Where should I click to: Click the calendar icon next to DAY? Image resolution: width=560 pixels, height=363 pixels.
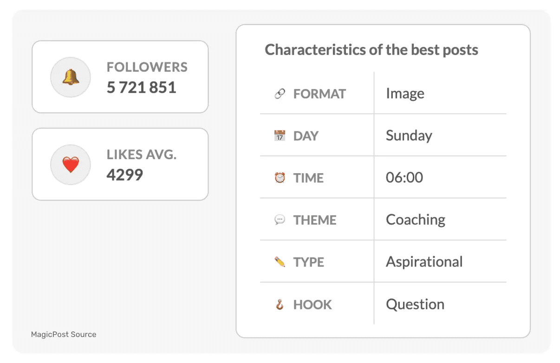point(280,136)
